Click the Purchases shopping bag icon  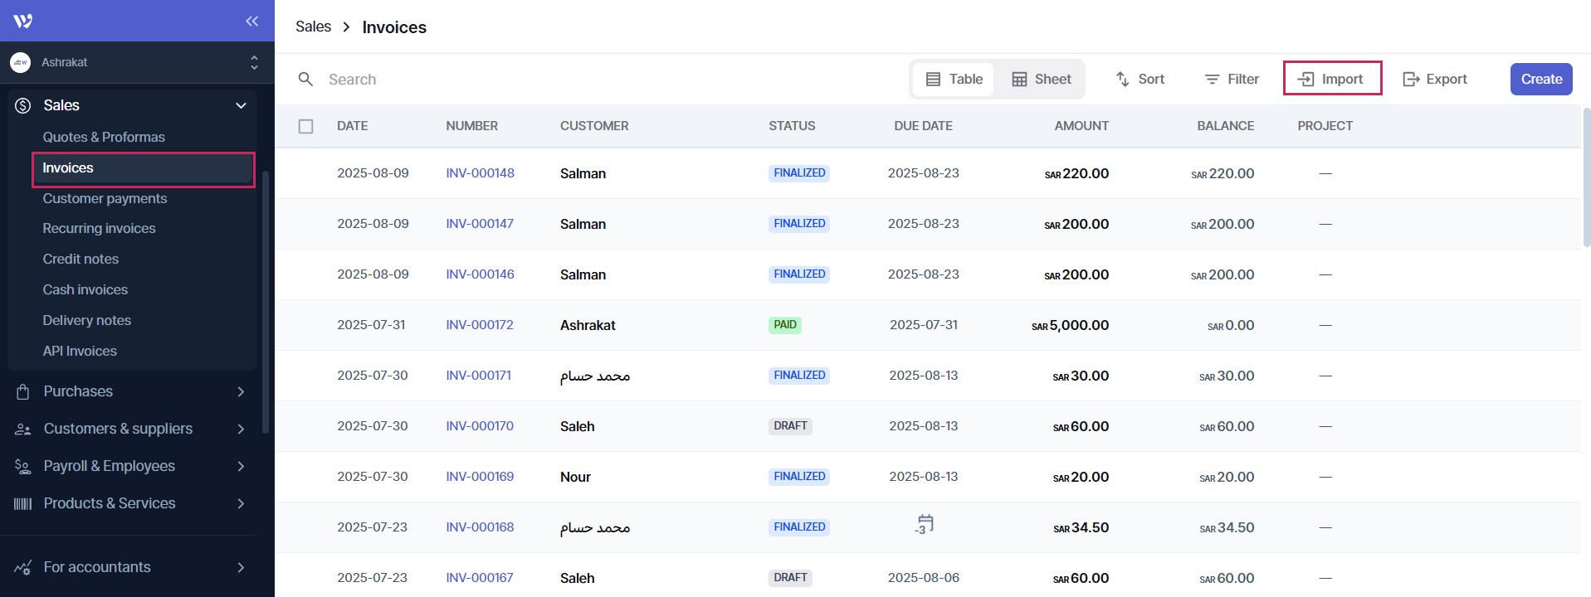23,391
